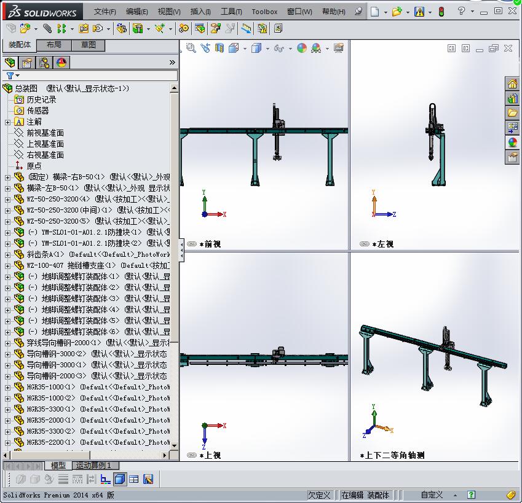Open Design Library icon in task pane
Screen dimensions: 522x503
pyautogui.click(x=512, y=98)
